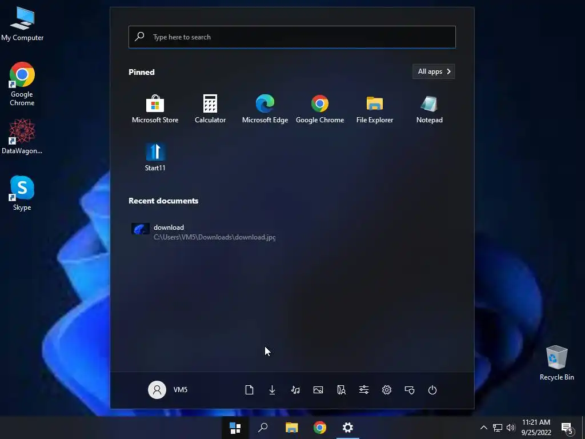Open File Explorer pinned app
Image resolution: width=585 pixels, height=439 pixels.
(x=375, y=109)
